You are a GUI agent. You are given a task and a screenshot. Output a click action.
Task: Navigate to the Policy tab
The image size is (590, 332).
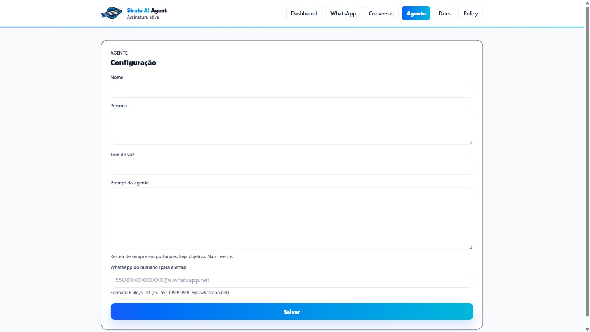point(470,13)
